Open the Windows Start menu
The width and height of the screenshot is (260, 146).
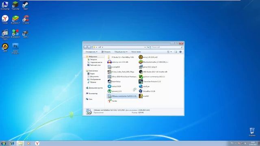coord(4,143)
